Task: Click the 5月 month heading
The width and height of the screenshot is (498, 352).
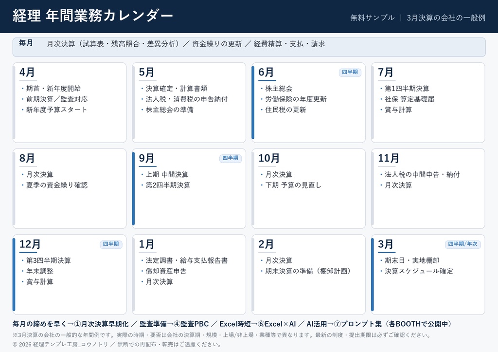Action: coord(146,72)
